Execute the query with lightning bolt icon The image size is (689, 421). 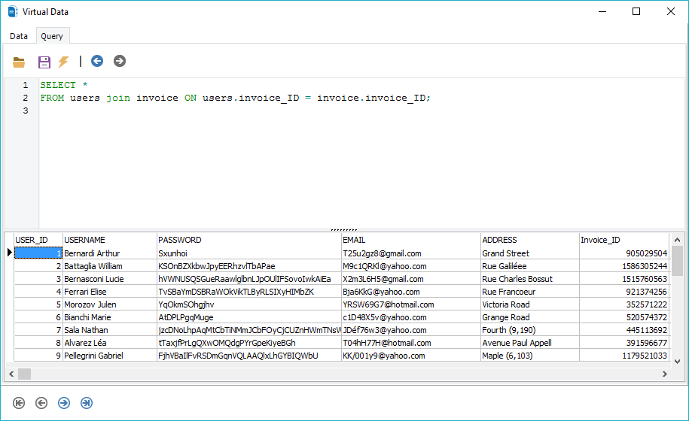click(x=64, y=62)
